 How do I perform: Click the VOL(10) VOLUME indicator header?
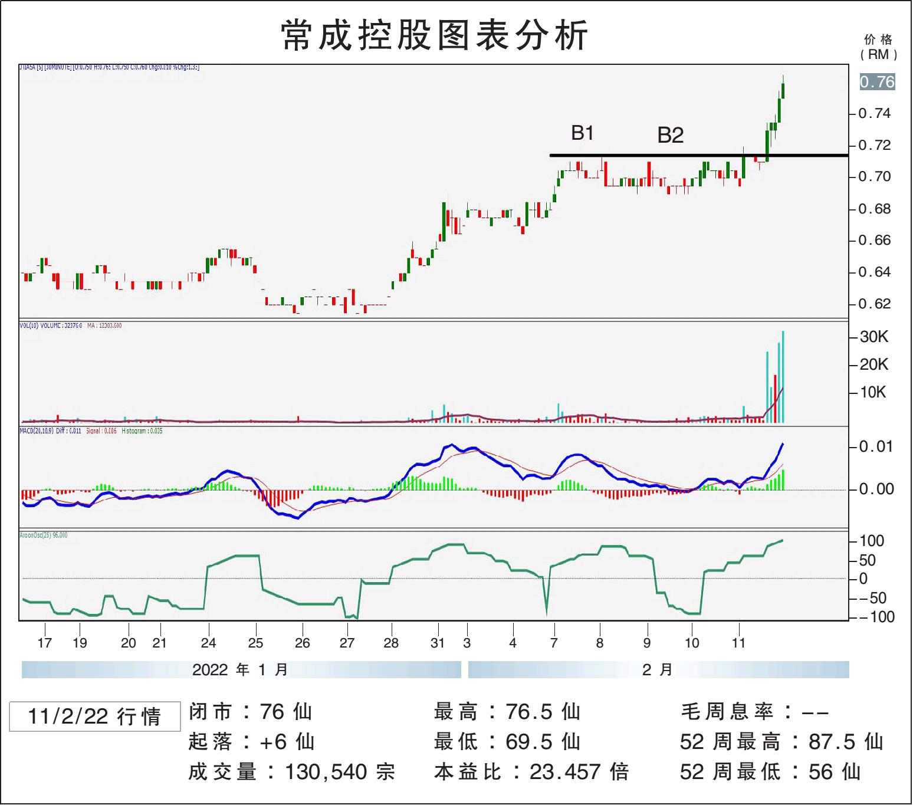(71, 326)
